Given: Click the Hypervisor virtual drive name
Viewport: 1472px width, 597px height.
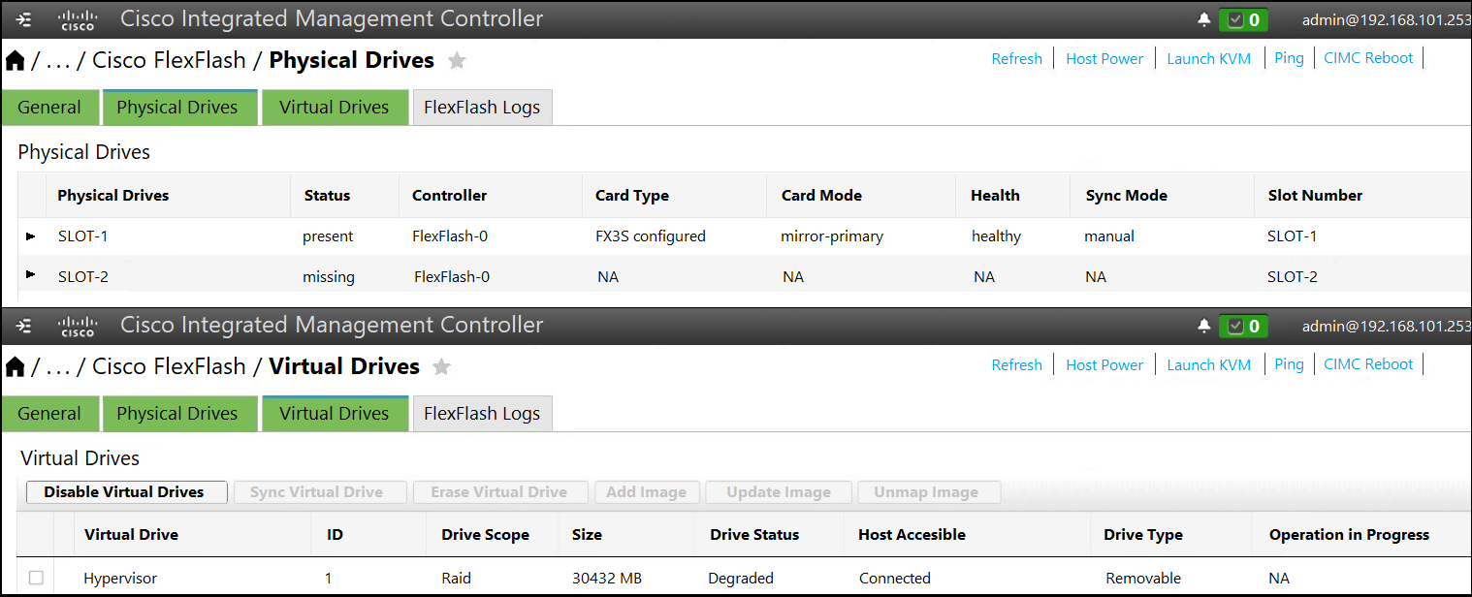Looking at the screenshot, I should 120,579.
